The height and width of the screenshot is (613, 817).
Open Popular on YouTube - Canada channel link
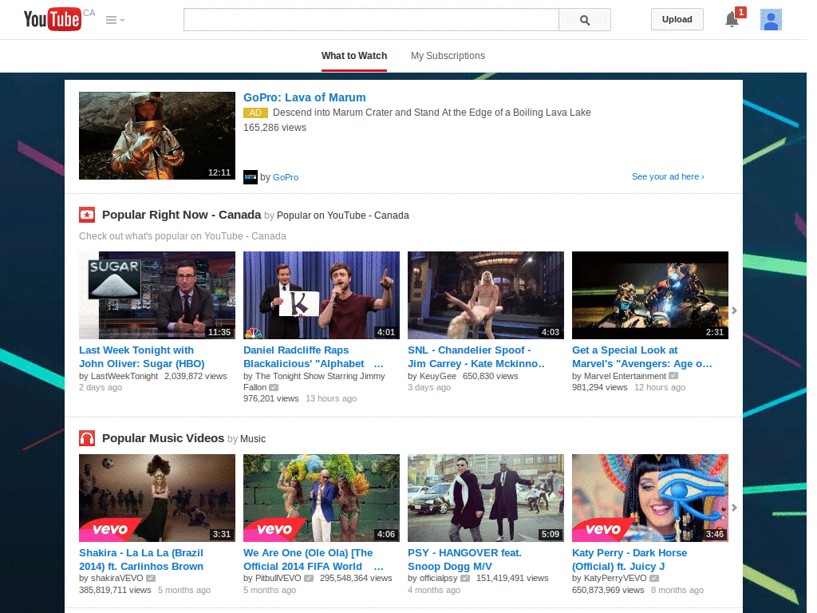[343, 216]
